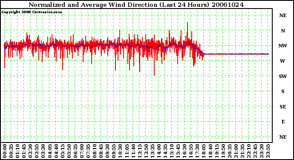Click the 06:25 time axis label

pyautogui.click(x=75, y=151)
